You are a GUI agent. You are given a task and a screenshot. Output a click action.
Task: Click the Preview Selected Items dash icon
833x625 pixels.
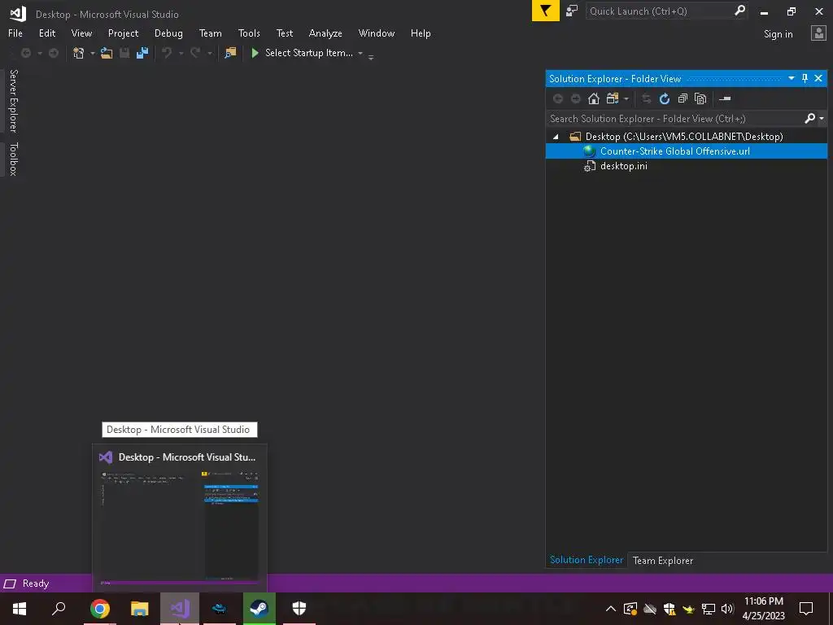725,98
